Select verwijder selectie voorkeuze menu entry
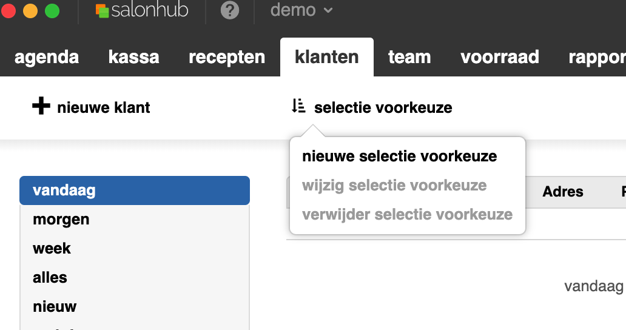Image resolution: width=626 pixels, height=330 pixels. click(x=407, y=215)
